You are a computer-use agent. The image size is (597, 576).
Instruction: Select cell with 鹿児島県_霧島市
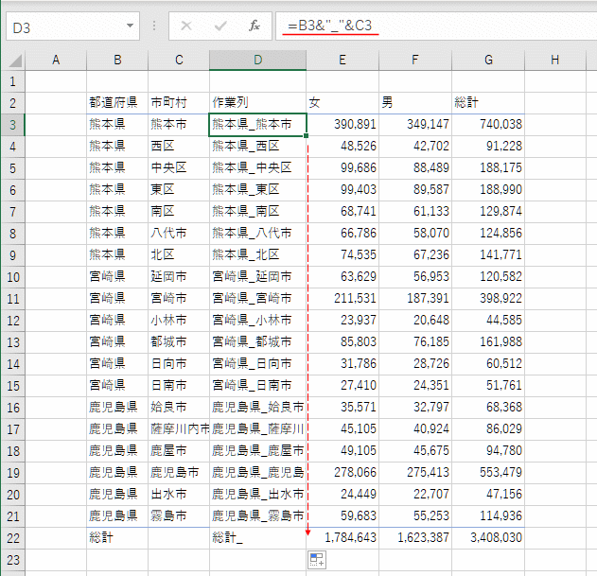tap(257, 516)
